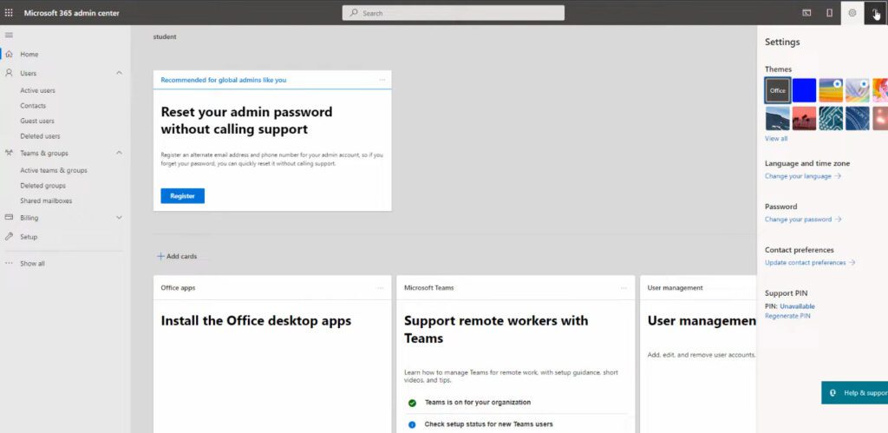Click the Home house icon
Screen dimensions: 888x433
point(9,55)
